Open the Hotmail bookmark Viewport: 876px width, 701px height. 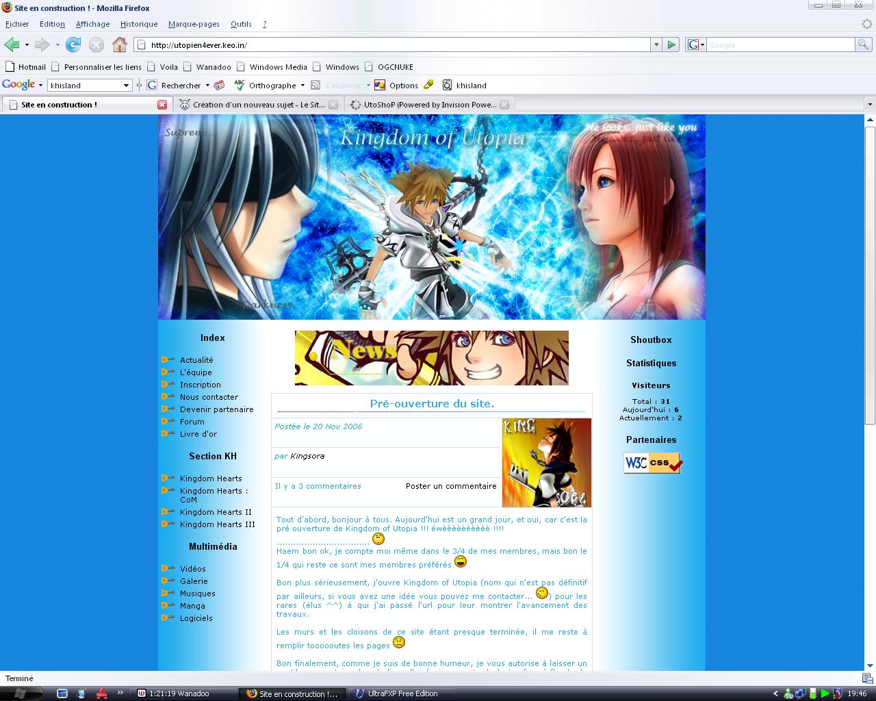pyautogui.click(x=26, y=67)
